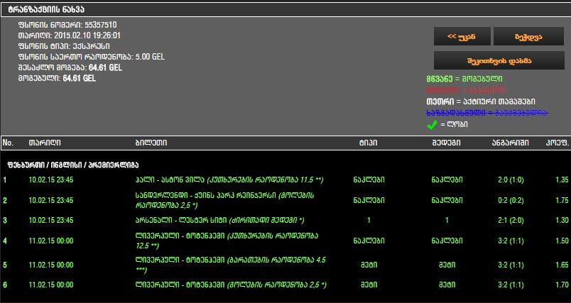Click the result 'მეტი' in row 5
This screenshot has height=303, width=571.
pyautogui.click(x=447, y=265)
